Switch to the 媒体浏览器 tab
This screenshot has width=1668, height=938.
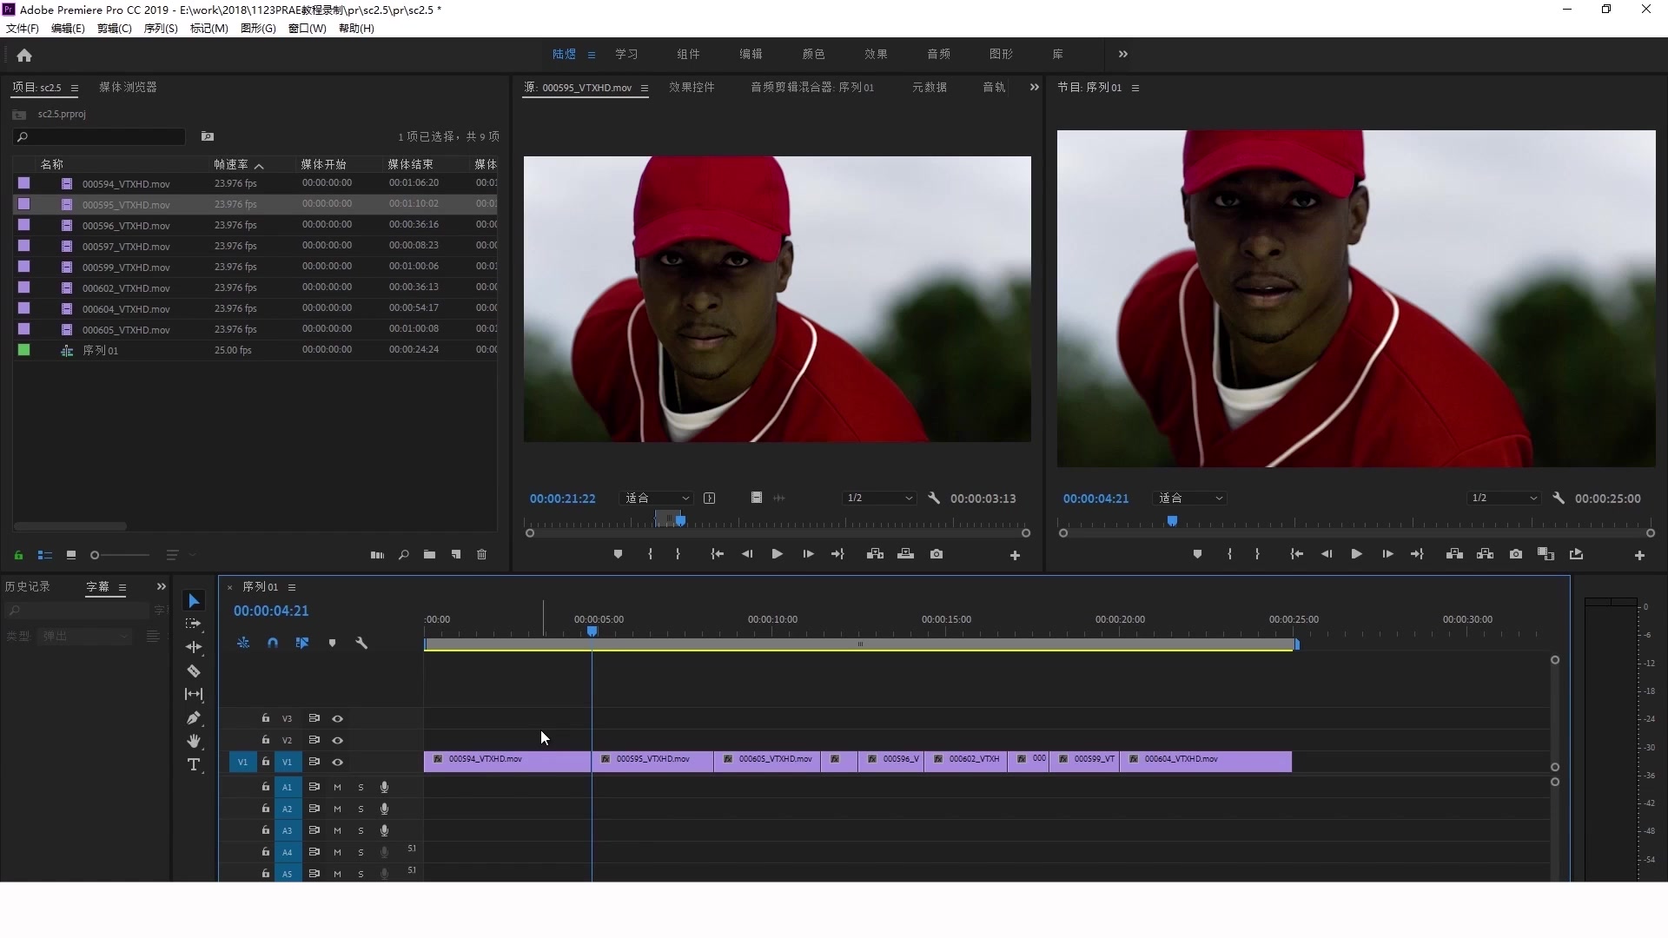click(128, 87)
